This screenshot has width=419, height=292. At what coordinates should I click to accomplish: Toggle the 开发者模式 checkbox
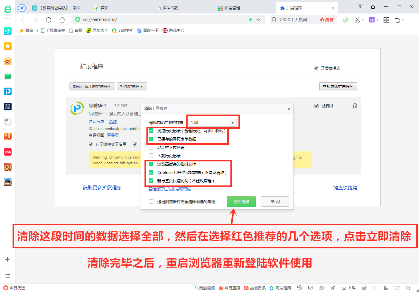pos(316,68)
